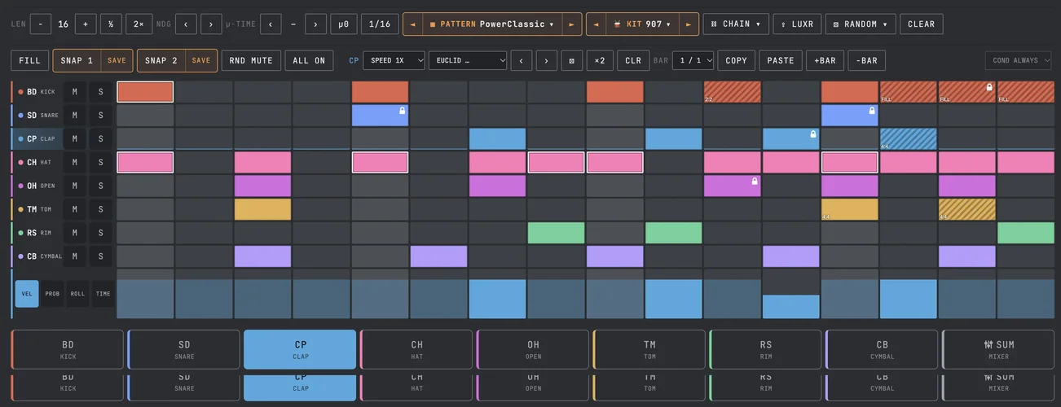Mute the RS rim track
The image size is (1061, 407).
(75, 233)
